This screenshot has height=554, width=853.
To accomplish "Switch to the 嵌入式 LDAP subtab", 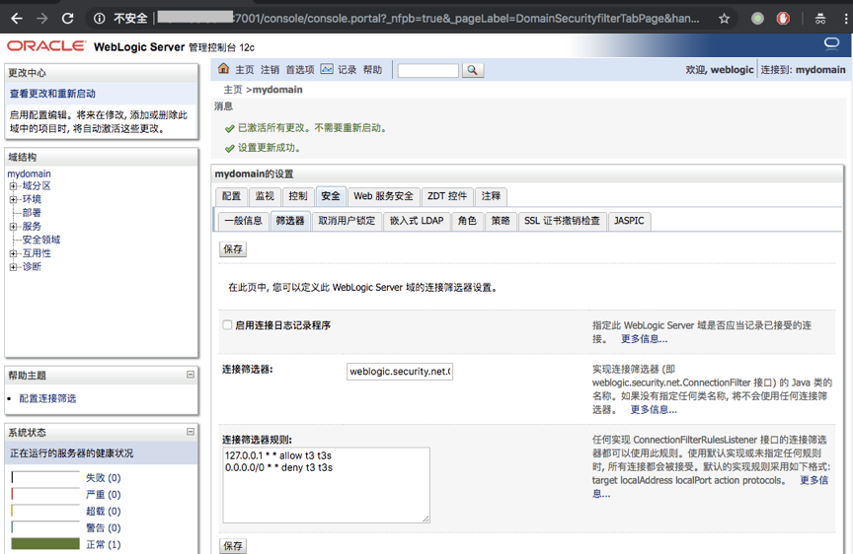I will pyautogui.click(x=417, y=221).
